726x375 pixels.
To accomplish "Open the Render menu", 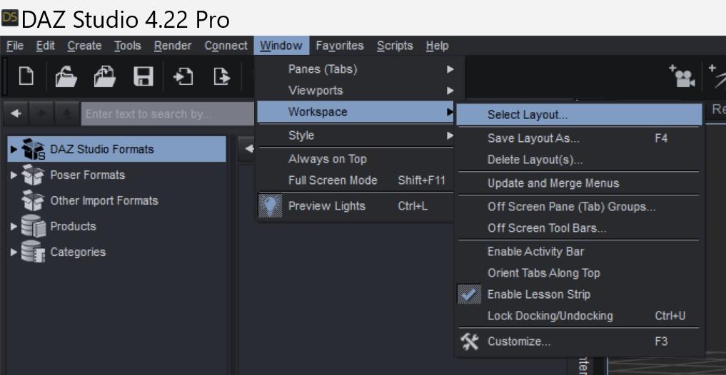I will (x=173, y=46).
